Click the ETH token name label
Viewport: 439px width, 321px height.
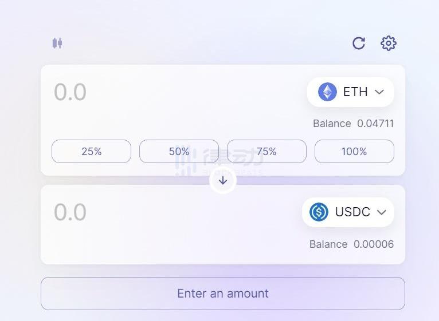[x=355, y=92]
